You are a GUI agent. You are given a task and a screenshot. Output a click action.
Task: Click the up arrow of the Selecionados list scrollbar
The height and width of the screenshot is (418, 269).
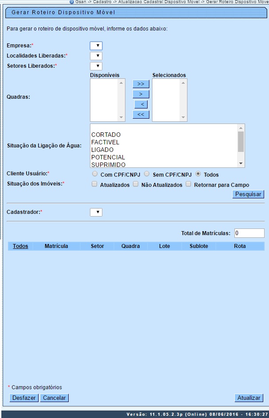183,83
